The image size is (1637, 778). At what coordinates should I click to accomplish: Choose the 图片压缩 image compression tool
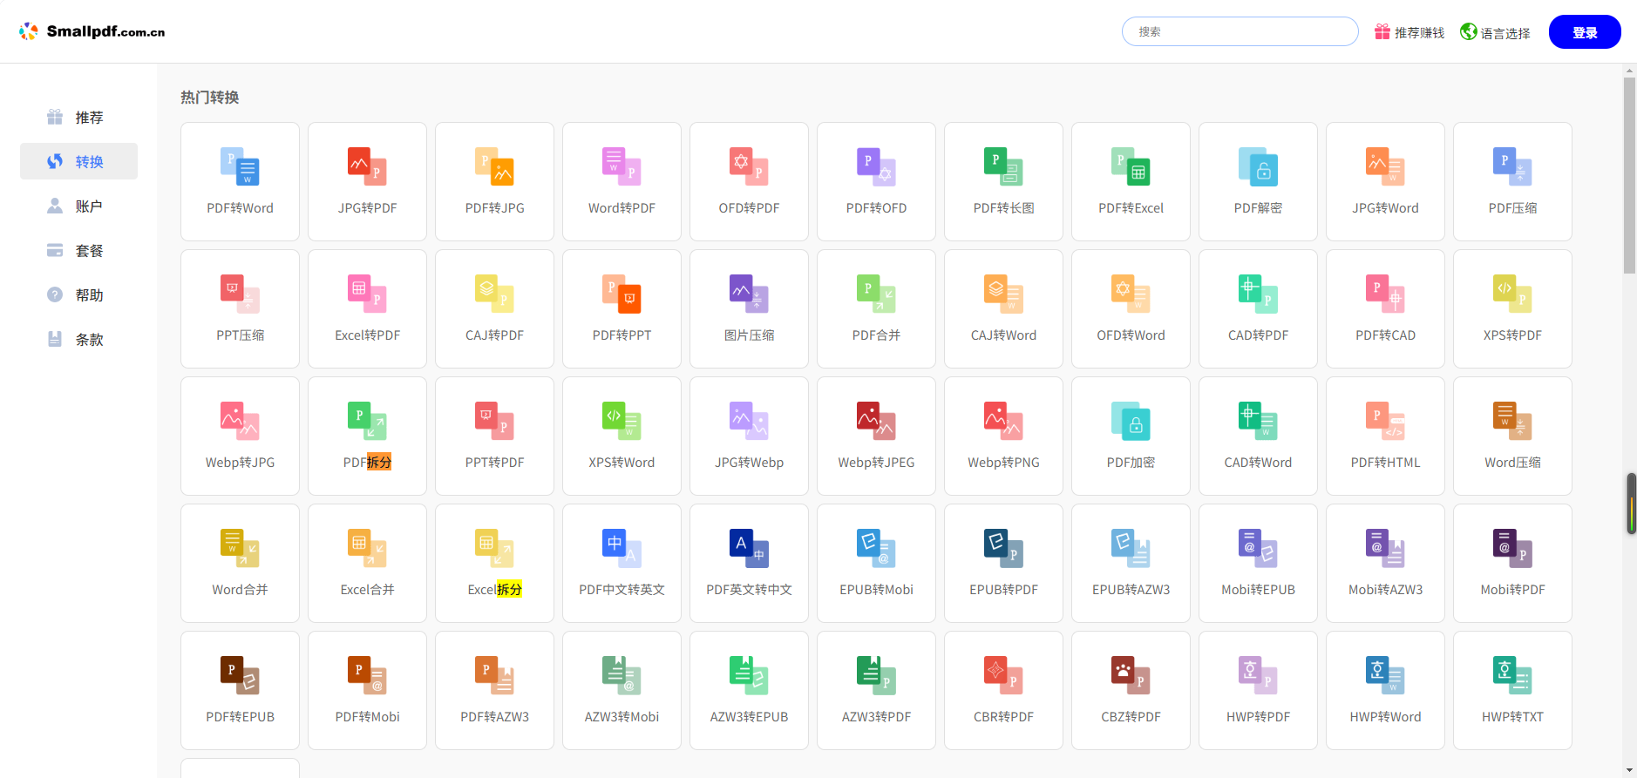coord(749,308)
